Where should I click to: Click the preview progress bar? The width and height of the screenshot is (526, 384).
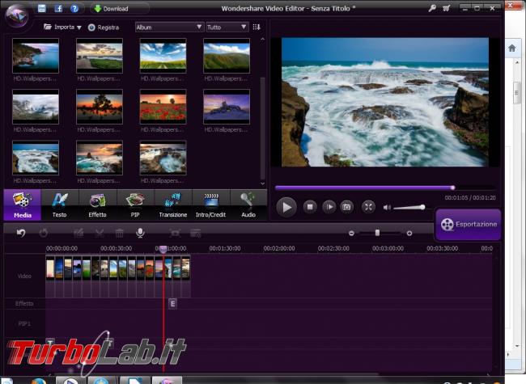(384, 188)
